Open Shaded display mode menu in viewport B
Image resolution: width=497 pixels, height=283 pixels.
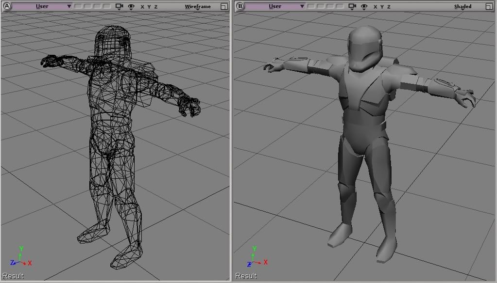[x=463, y=7]
